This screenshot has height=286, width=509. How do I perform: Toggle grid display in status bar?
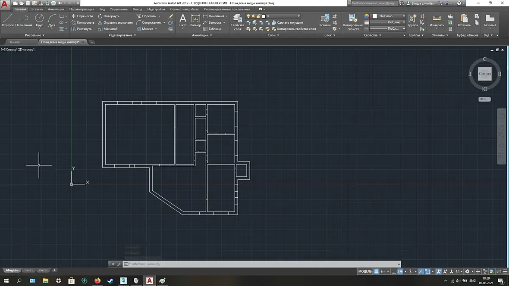(x=376, y=271)
